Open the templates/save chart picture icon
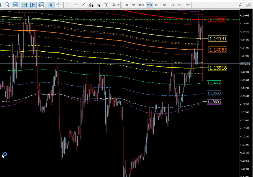The height and width of the screenshot is (177, 253). coord(41,5)
